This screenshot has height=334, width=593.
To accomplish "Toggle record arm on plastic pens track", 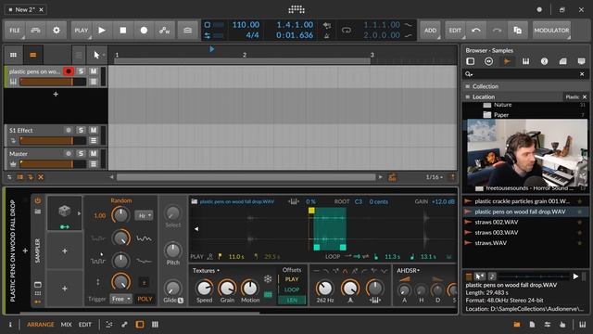I will (x=69, y=71).
